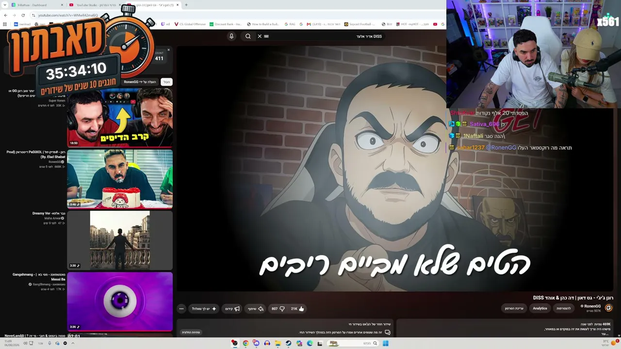Viewport: 621px width, 349px height.
Task: Open the tab search dropdown arrow
Action: click(x=5, y=5)
